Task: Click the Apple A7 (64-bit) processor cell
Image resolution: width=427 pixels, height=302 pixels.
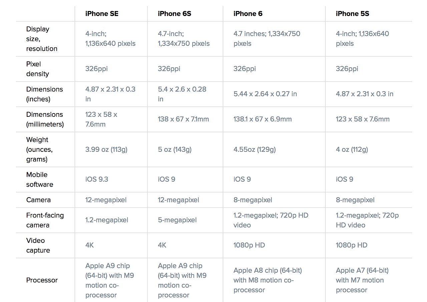Action: [x=362, y=280]
